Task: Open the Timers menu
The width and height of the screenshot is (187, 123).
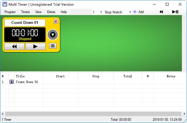Action: [25, 12]
